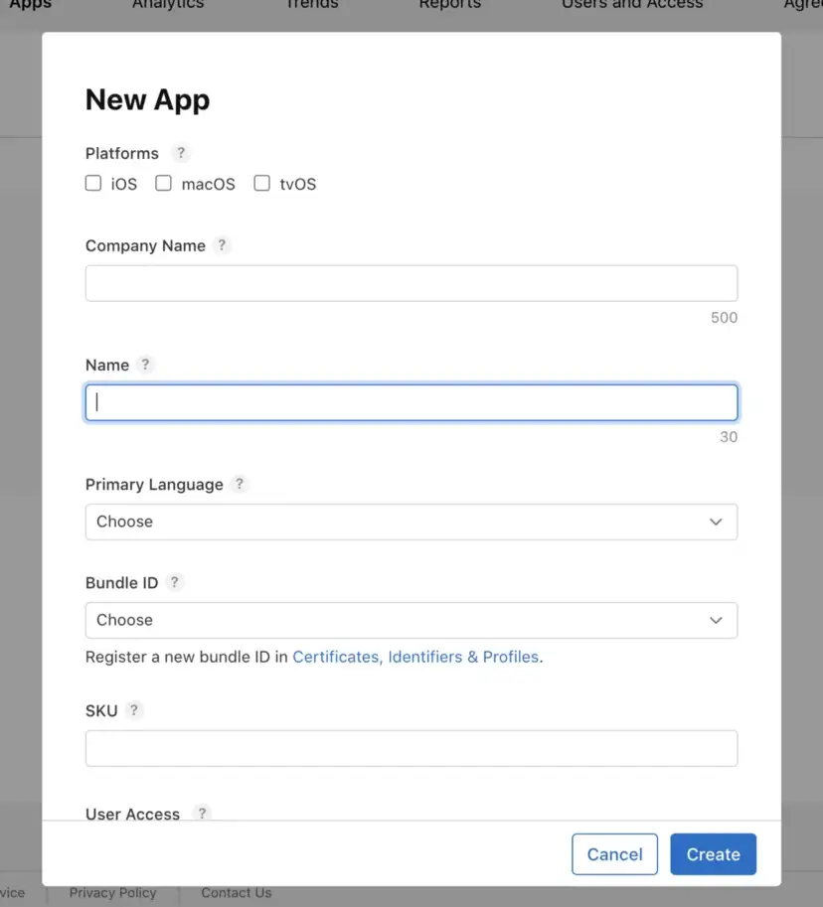Focus the Name text field
The image size is (823, 907).
click(x=411, y=402)
